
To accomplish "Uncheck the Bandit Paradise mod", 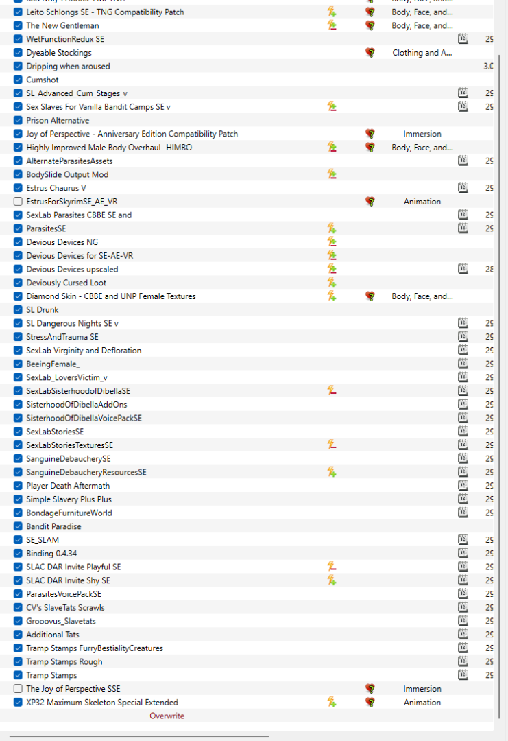I will [18, 526].
